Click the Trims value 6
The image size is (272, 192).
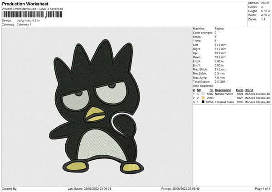tap(215, 41)
